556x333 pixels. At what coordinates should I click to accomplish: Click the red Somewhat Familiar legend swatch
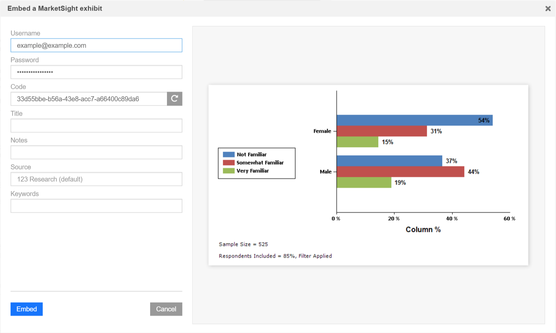pos(228,163)
